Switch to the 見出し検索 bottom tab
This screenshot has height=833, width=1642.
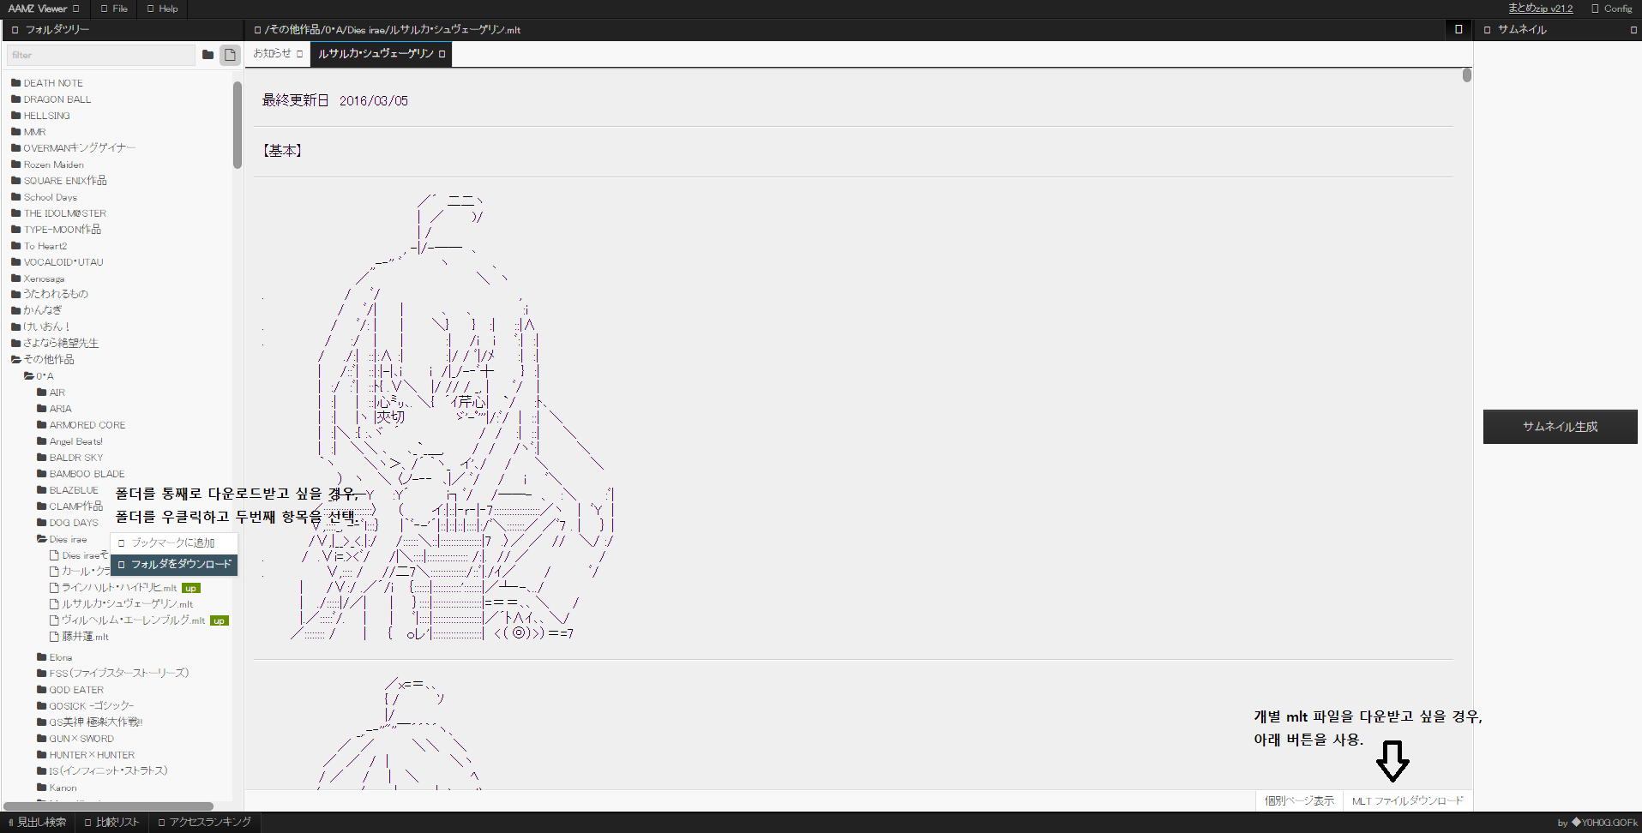click(38, 823)
